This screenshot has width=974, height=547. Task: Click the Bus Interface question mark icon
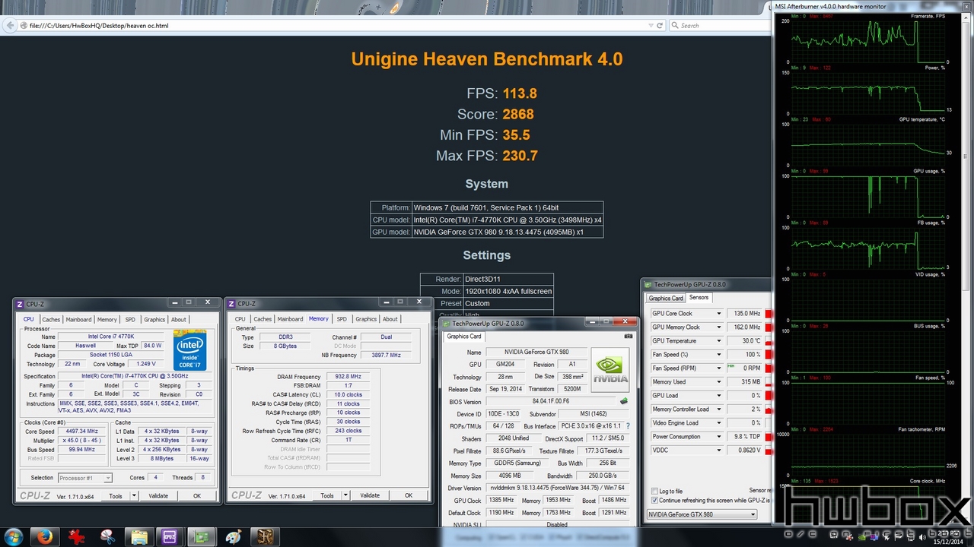tap(628, 426)
